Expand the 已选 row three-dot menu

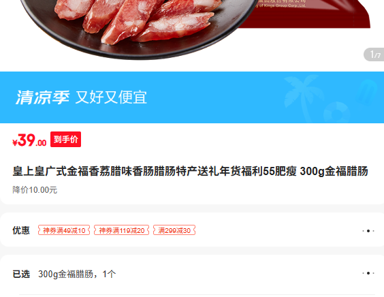pos(368,273)
